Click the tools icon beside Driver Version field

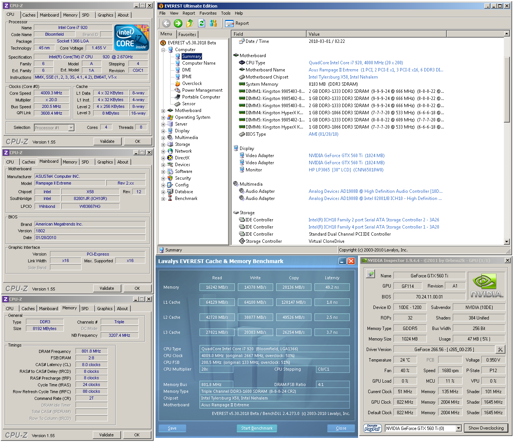(500, 350)
